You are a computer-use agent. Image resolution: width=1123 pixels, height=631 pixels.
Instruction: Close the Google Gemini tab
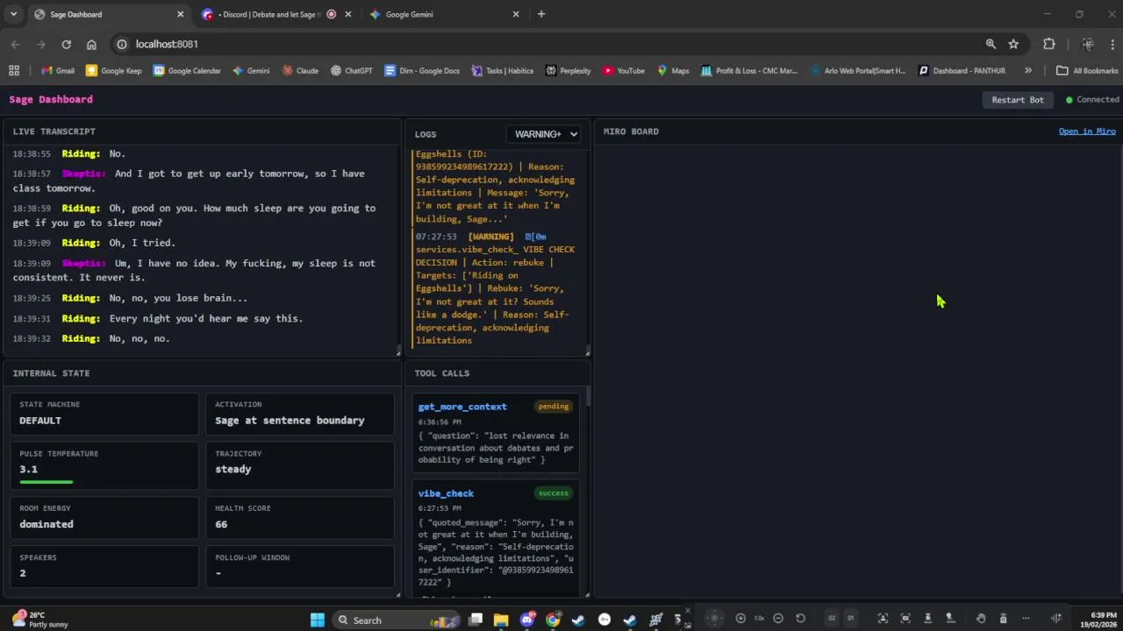tap(516, 14)
